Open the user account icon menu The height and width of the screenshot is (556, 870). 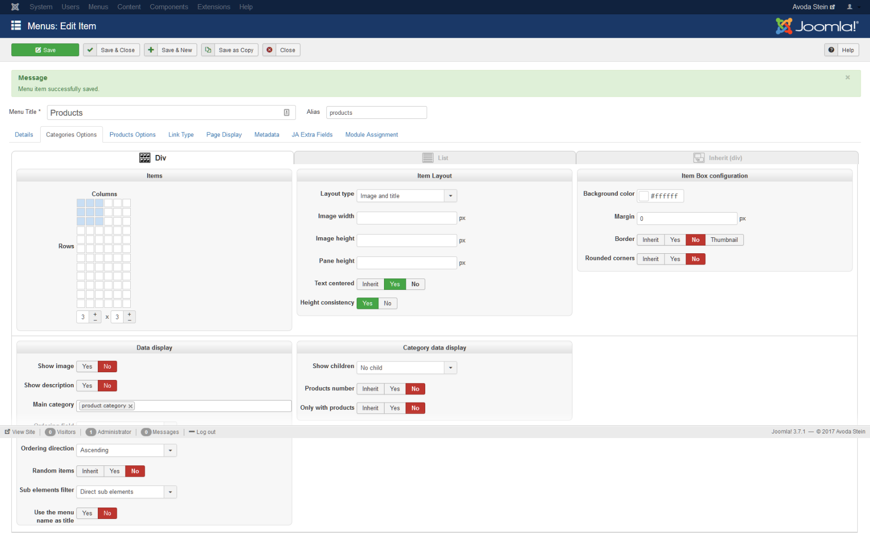coord(849,7)
